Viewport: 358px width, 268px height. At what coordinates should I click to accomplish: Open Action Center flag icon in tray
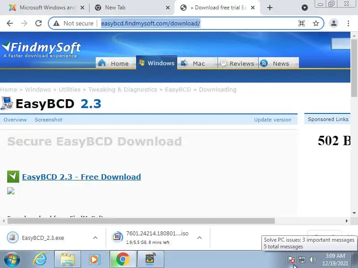tap(291, 260)
